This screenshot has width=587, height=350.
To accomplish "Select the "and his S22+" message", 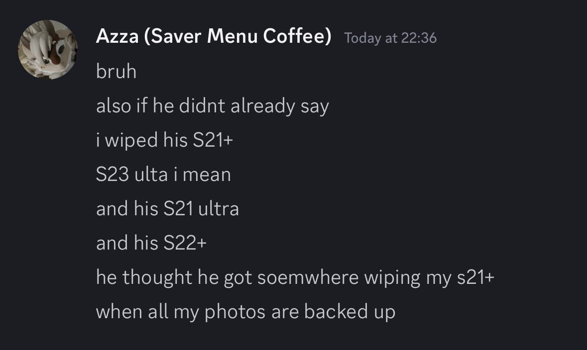I will pyautogui.click(x=151, y=243).
